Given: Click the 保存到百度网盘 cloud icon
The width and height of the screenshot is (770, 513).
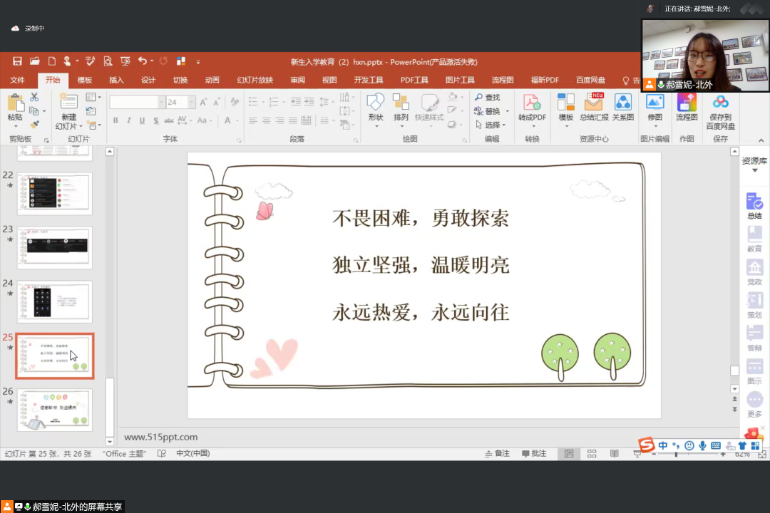Looking at the screenshot, I should (x=720, y=111).
